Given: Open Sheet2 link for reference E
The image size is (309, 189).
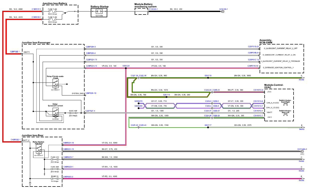Looking at the screenshot, I should click(302, 180).
